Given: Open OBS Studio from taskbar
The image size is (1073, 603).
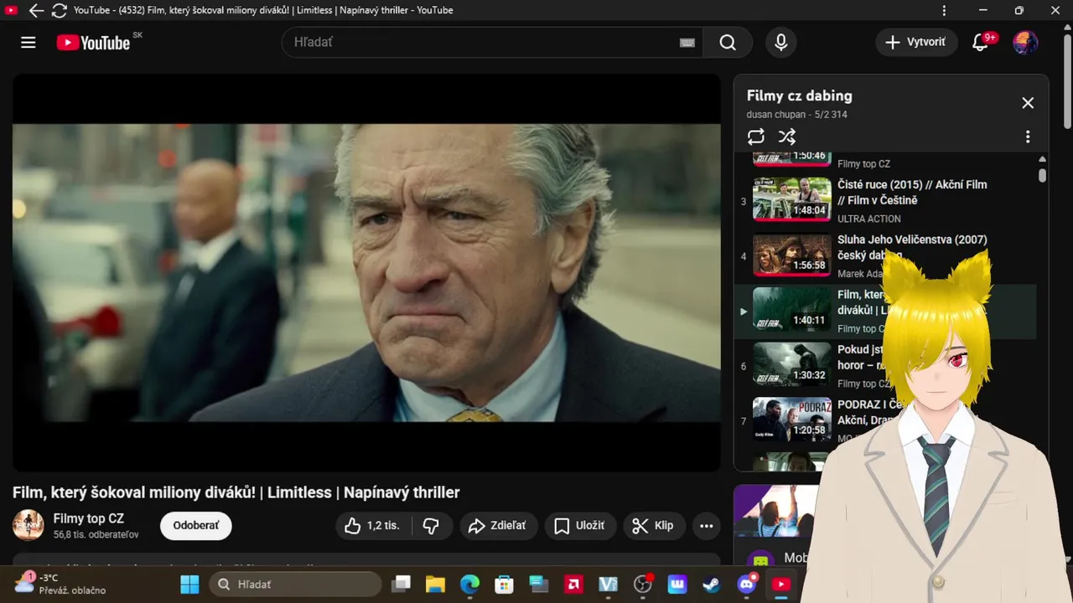Looking at the screenshot, I should 643,584.
